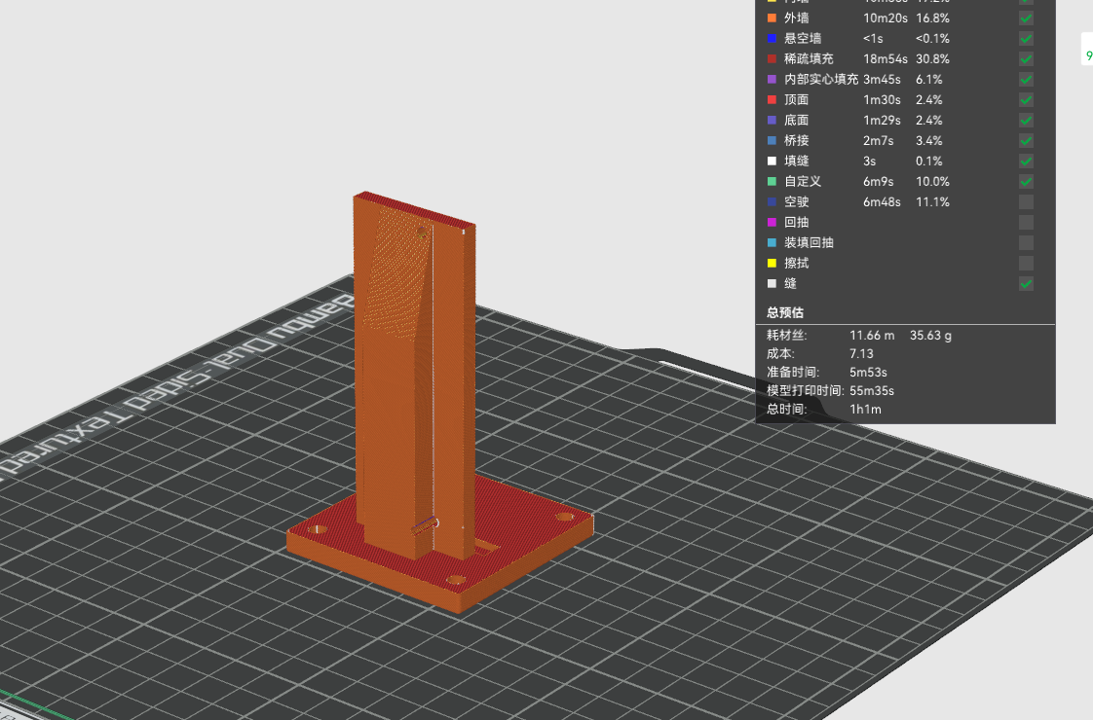Screen dimensions: 1093x720
Task: Click the 6m48s travel time
Action: 882,202
